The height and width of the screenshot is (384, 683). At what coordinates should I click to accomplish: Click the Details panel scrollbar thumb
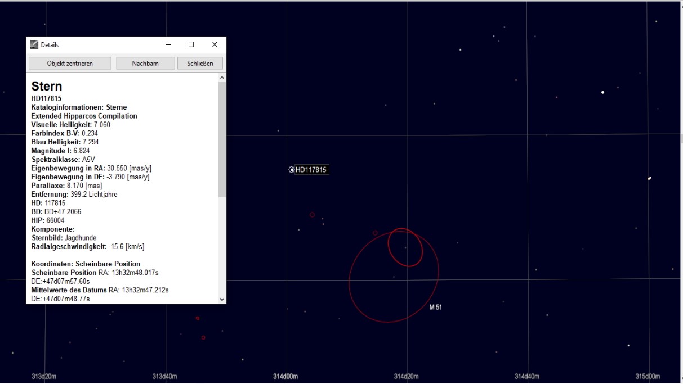[x=222, y=139]
